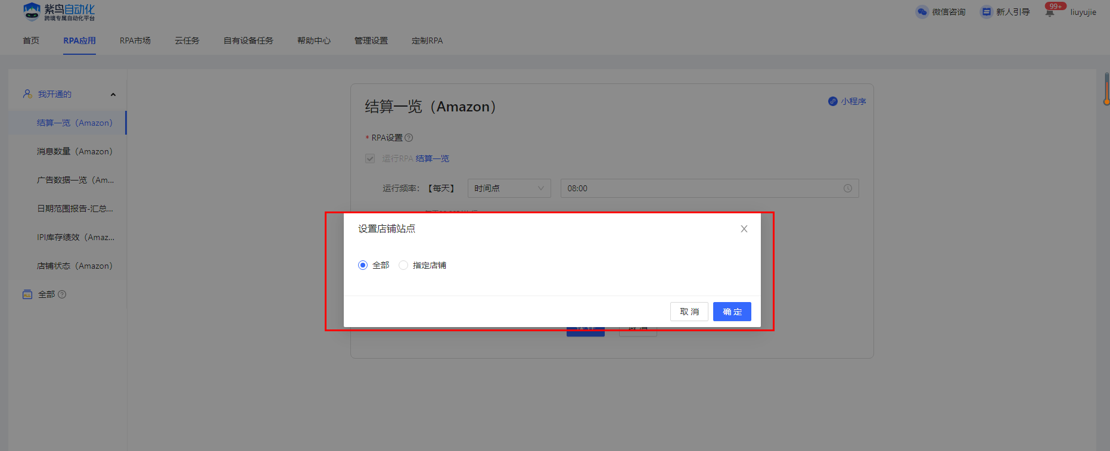The height and width of the screenshot is (451, 1110).
Task: Open the RPA市场 tab
Action: (x=135, y=41)
